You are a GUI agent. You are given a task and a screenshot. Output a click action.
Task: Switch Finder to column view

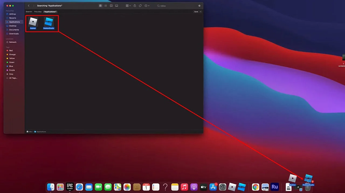111,6
